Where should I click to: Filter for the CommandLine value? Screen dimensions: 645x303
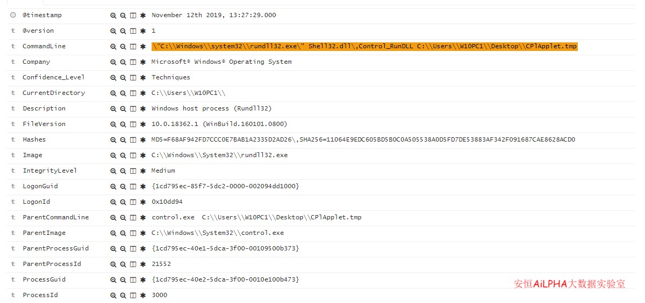click(x=113, y=47)
